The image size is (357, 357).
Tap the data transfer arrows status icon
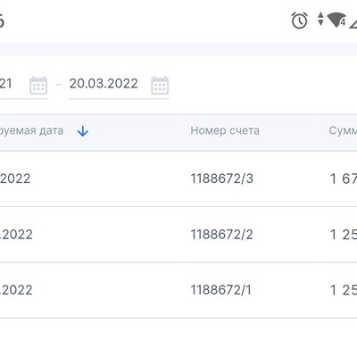coord(320,19)
